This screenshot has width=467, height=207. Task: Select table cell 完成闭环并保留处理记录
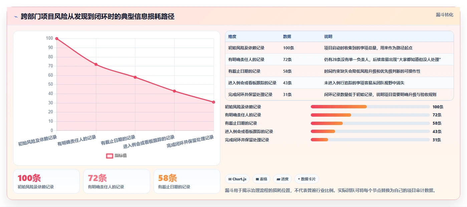click(x=250, y=95)
